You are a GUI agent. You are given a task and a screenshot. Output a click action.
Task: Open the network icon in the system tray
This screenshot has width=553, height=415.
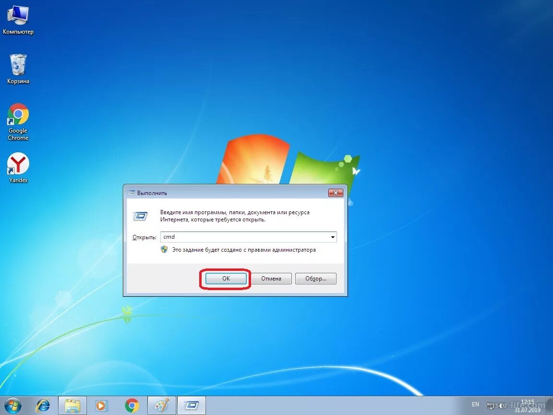tap(490, 406)
